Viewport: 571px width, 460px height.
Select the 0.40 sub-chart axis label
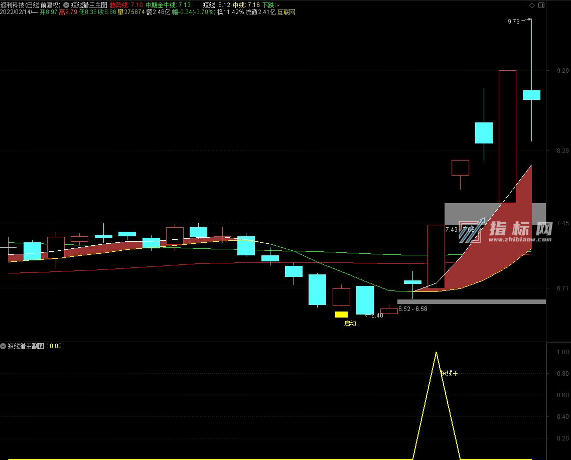pyautogui.click(x=562, y=417)
